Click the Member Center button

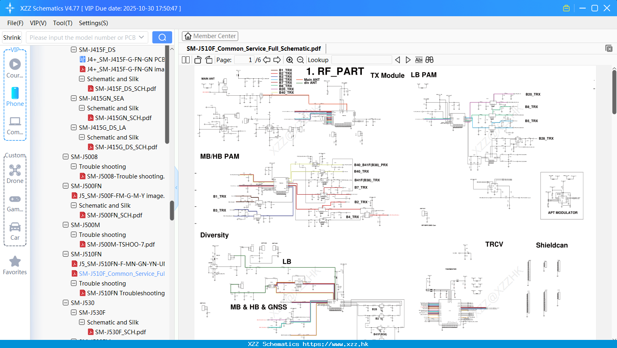(210, 36)
